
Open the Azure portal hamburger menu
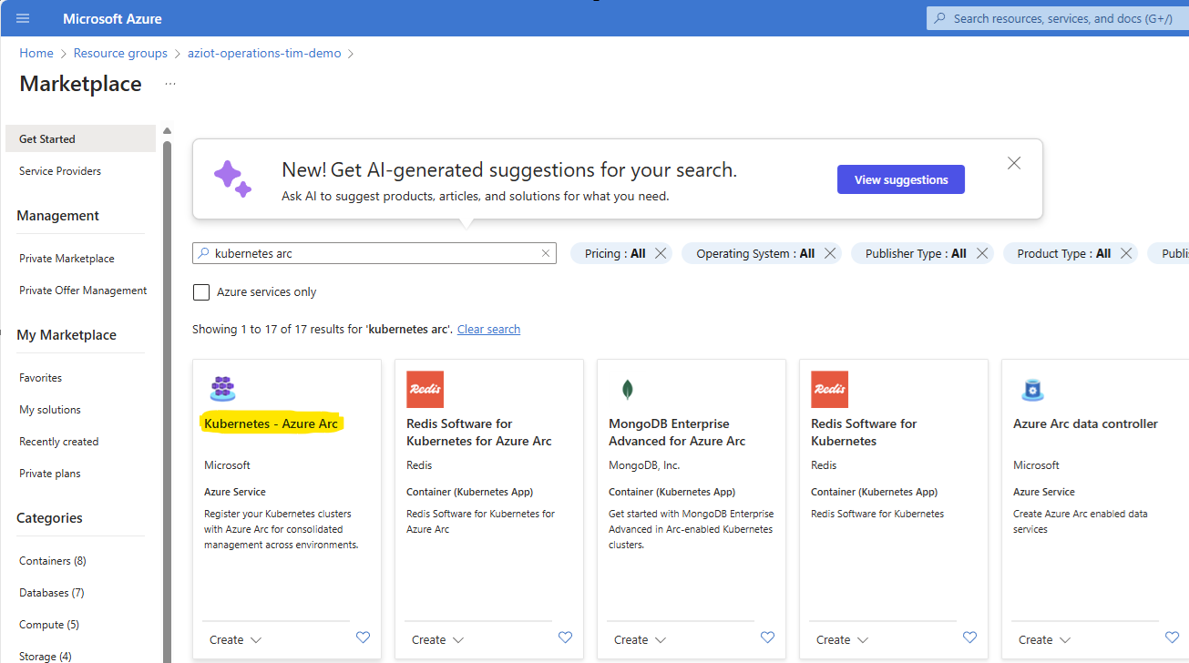point(23,18)
